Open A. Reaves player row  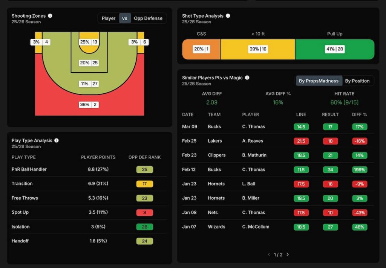[253, 141]
